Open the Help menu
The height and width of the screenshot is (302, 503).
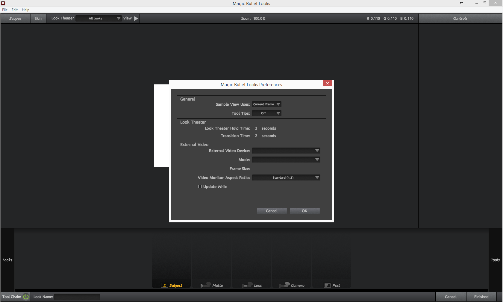point(25,10)
